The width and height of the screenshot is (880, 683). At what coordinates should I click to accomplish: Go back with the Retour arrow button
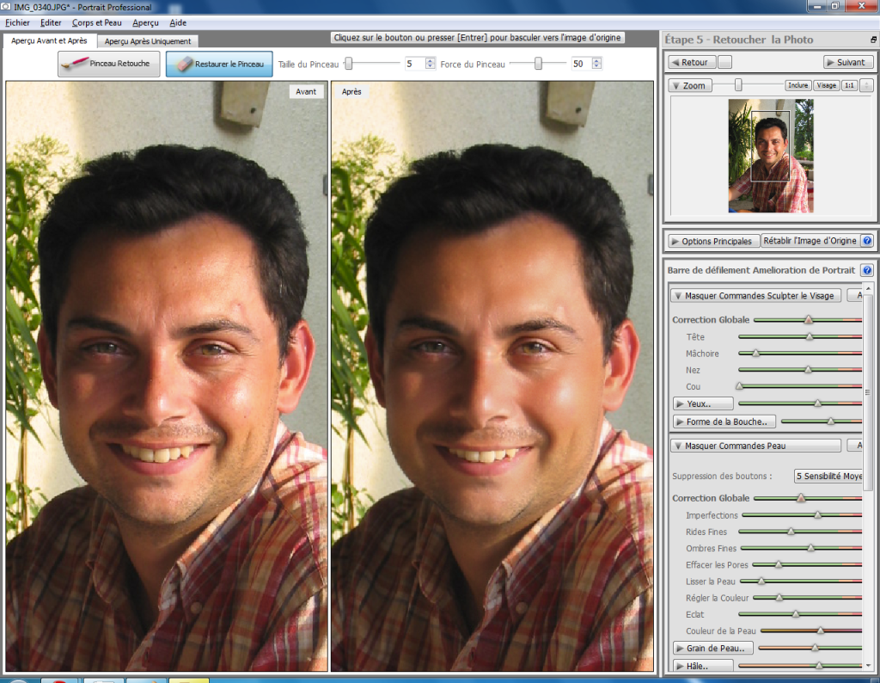click(692, 62)
